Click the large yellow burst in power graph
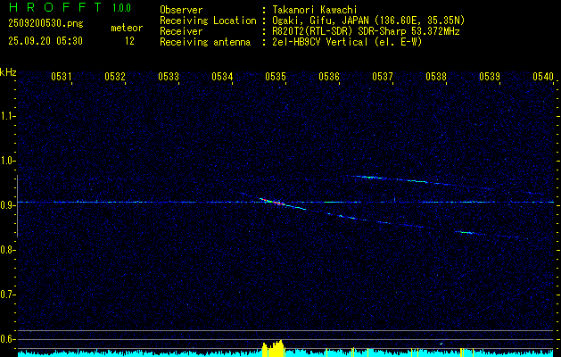 click(273, 348)
